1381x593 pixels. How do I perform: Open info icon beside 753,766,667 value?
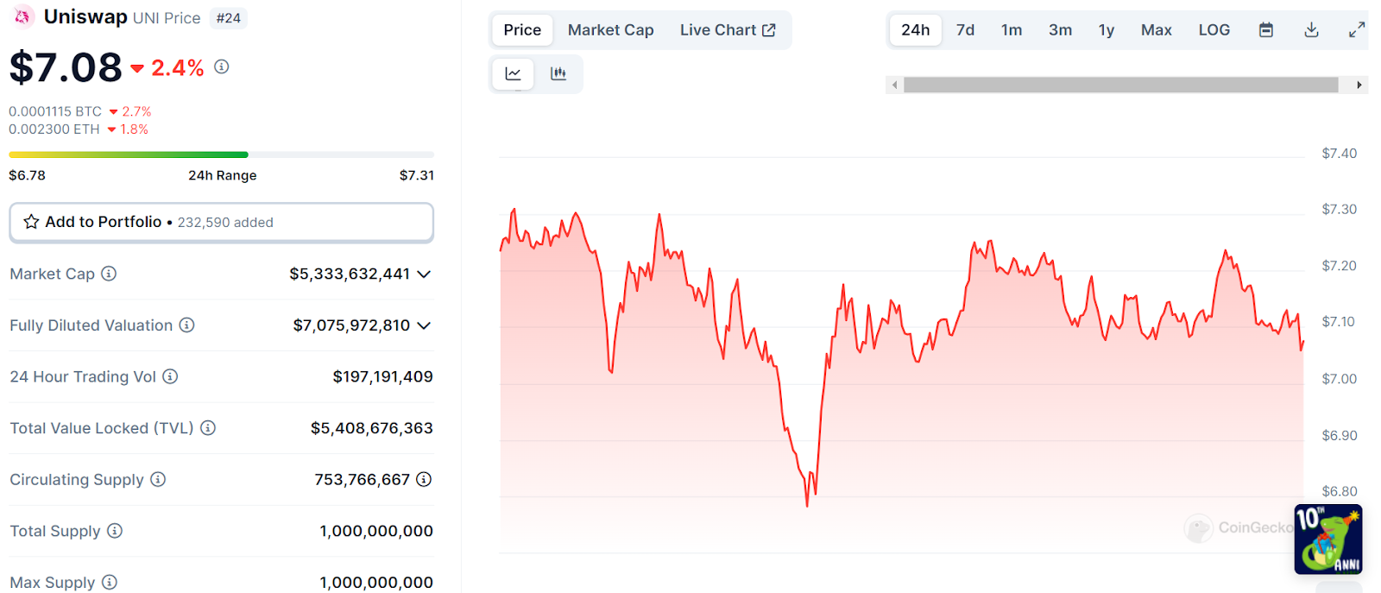(x=424, y=479)
